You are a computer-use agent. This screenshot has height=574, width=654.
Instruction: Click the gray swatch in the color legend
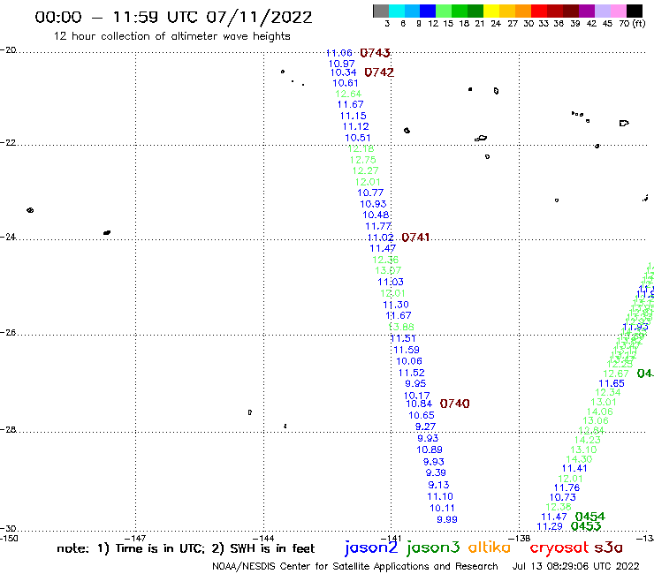click(381, 11)
